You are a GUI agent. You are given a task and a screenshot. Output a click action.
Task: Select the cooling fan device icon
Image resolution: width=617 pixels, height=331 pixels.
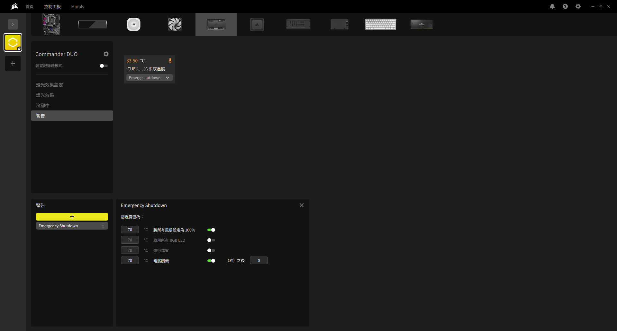click(175, 24)
